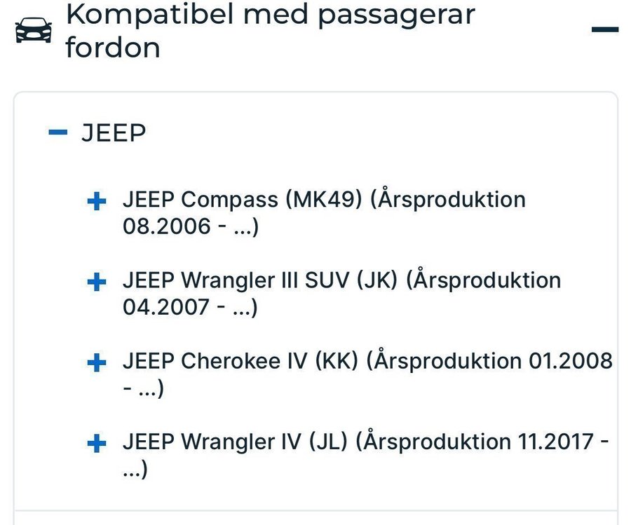Click the 'Compass' model name
This screenshot has width=631, height=525.
[229, 200]
